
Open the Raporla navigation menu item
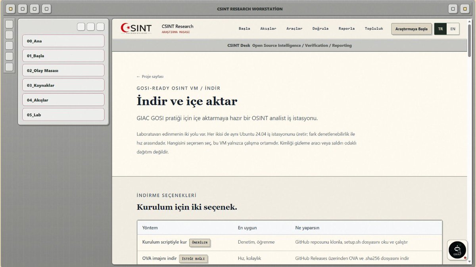pyautogui.click(x=347, y=29)
